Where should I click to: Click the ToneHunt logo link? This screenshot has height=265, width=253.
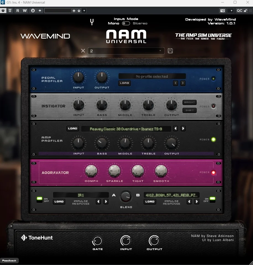click(37, 238)
